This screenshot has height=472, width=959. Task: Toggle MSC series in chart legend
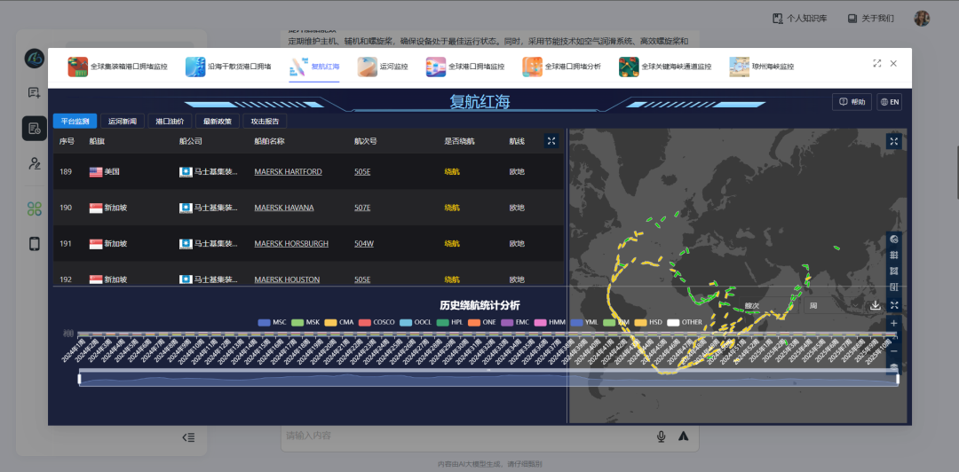click(x=273, y=322)
